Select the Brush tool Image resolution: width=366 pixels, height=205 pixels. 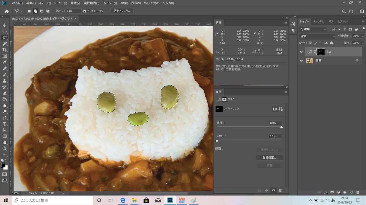click(x=4, y=75)
